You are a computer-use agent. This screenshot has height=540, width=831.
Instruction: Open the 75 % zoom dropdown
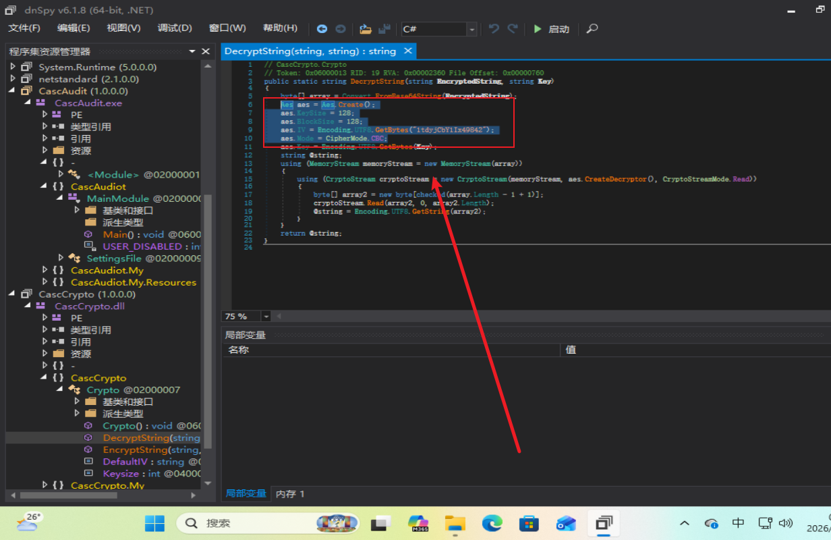pos(266,316)
